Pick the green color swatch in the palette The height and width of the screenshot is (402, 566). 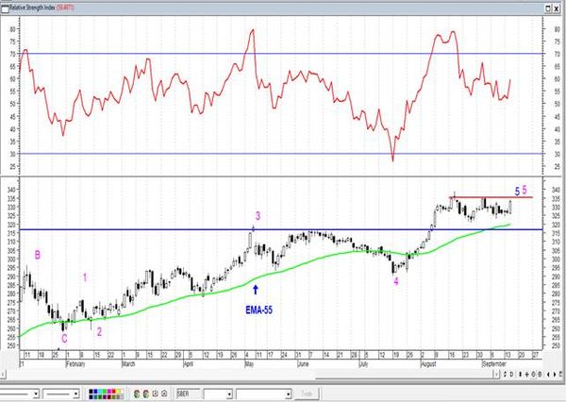pyautogui.click(x=105, y=392)
